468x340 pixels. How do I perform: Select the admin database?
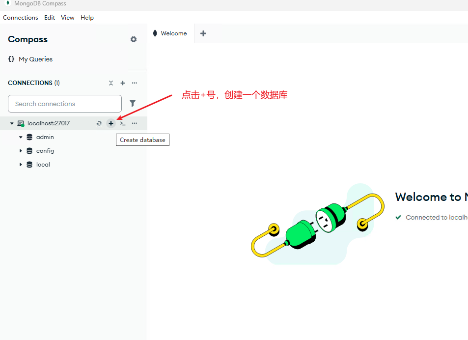click(x=45, y=137)
